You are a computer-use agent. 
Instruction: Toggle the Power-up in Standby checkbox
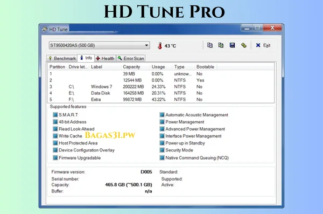coord(162,143)
